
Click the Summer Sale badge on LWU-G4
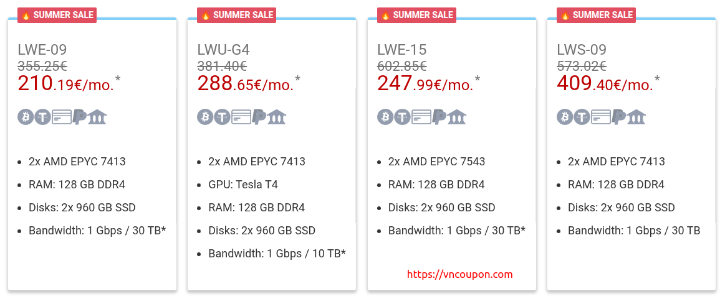coord(237,15)
